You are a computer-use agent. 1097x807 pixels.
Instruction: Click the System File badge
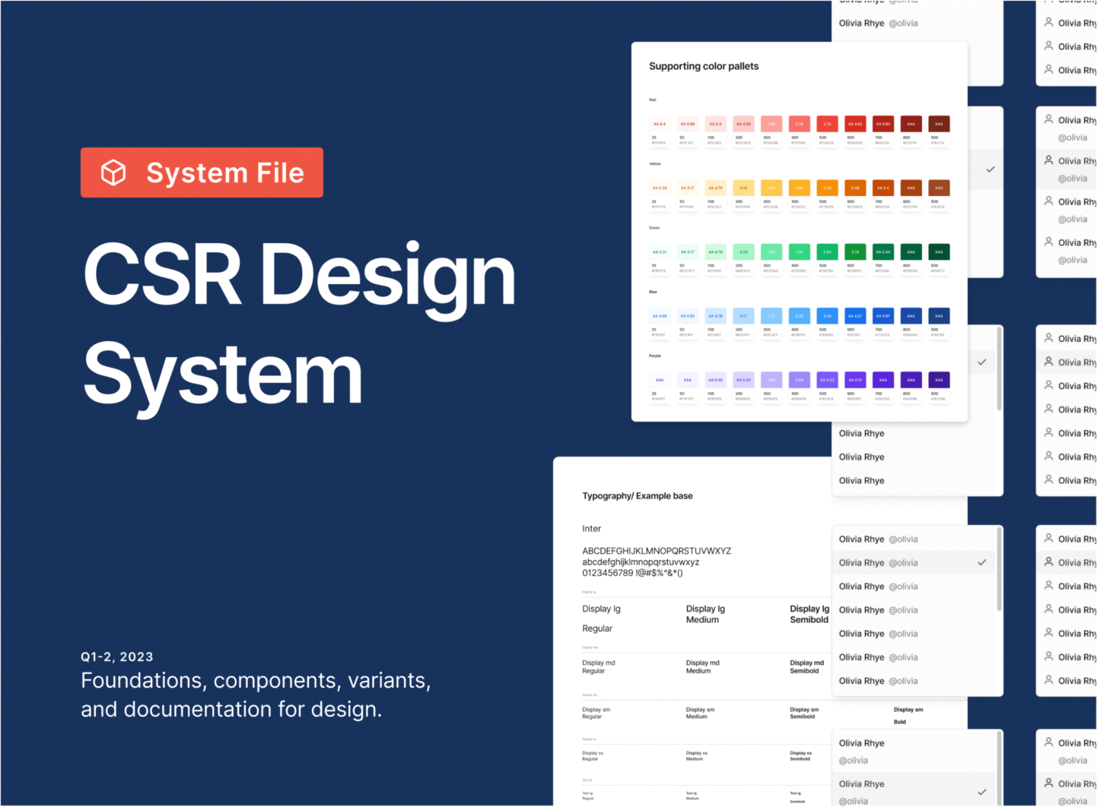202,172
